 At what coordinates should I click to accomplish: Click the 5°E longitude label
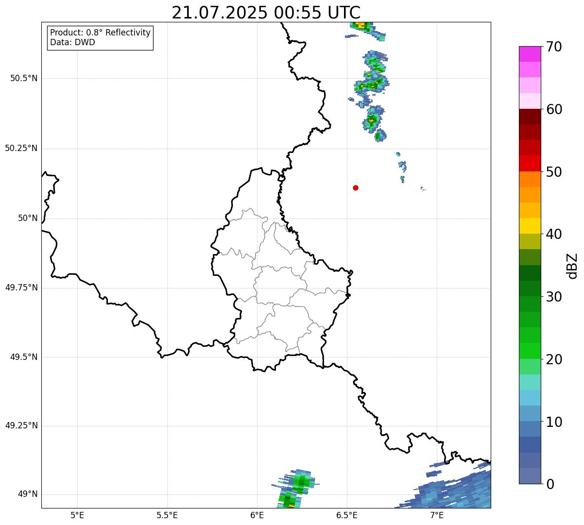pyautogui.click(x=77, y=515)
